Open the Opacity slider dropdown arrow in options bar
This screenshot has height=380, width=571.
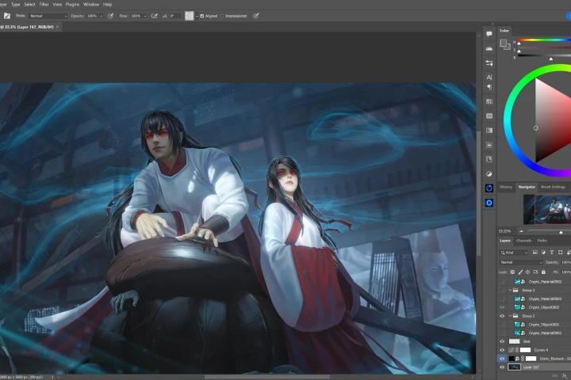[101, 16]
